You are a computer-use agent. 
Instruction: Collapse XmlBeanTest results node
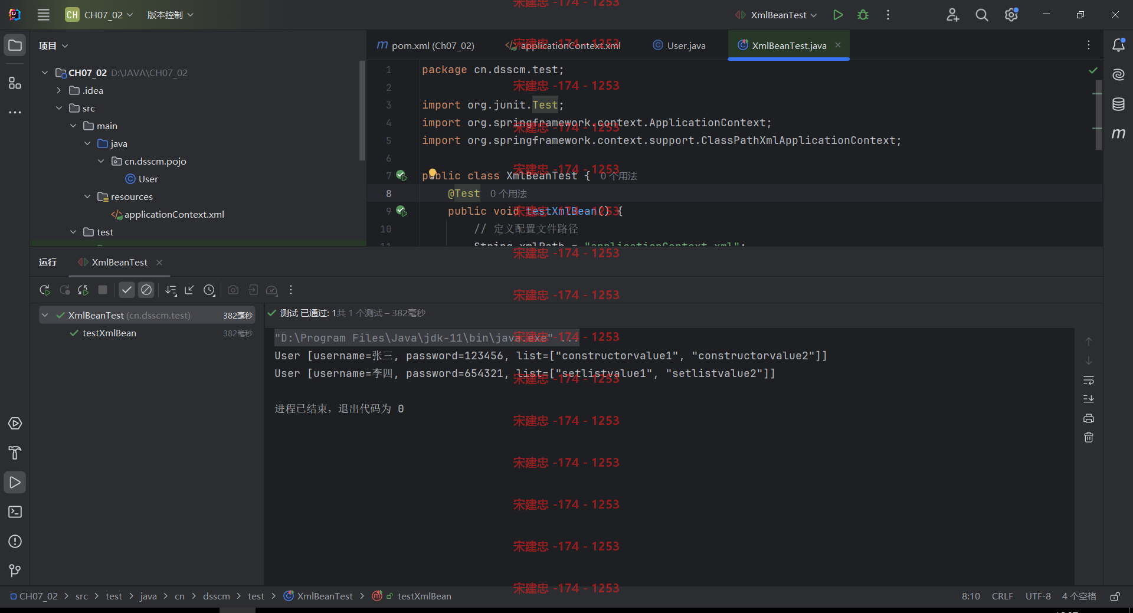[45, 315]
